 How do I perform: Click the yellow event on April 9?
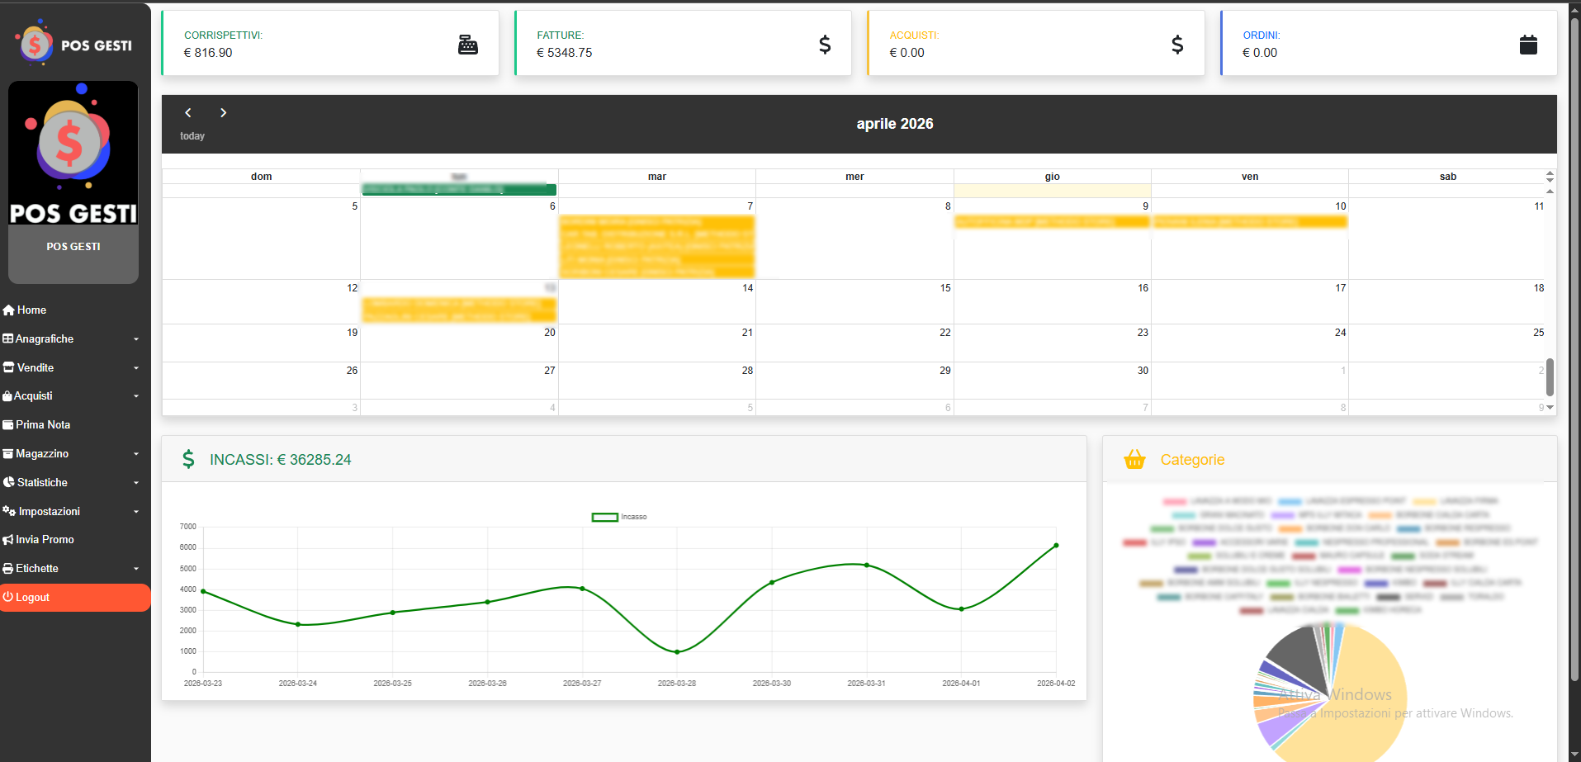coord(1052,222)
